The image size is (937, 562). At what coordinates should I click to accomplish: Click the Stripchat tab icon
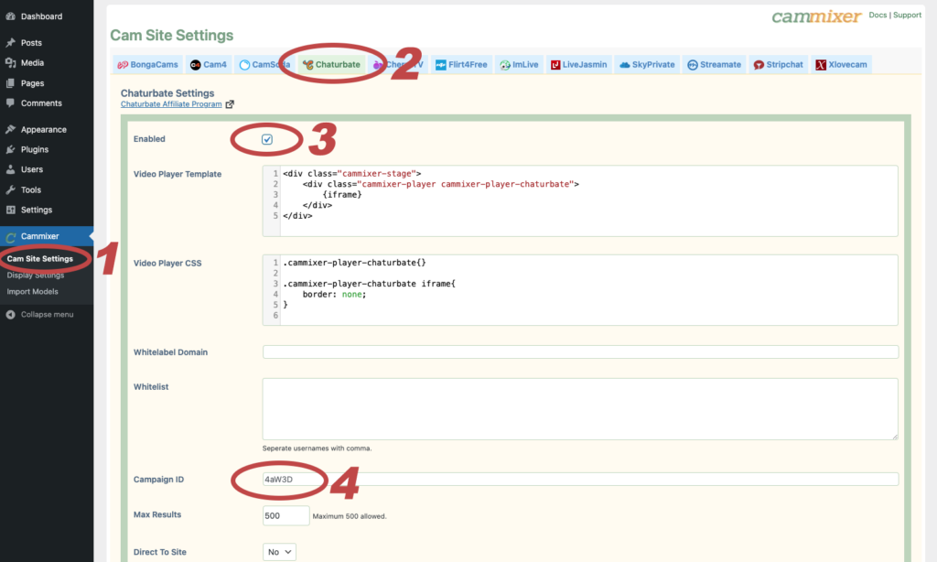pyautogui.click(x=759, y=65)
